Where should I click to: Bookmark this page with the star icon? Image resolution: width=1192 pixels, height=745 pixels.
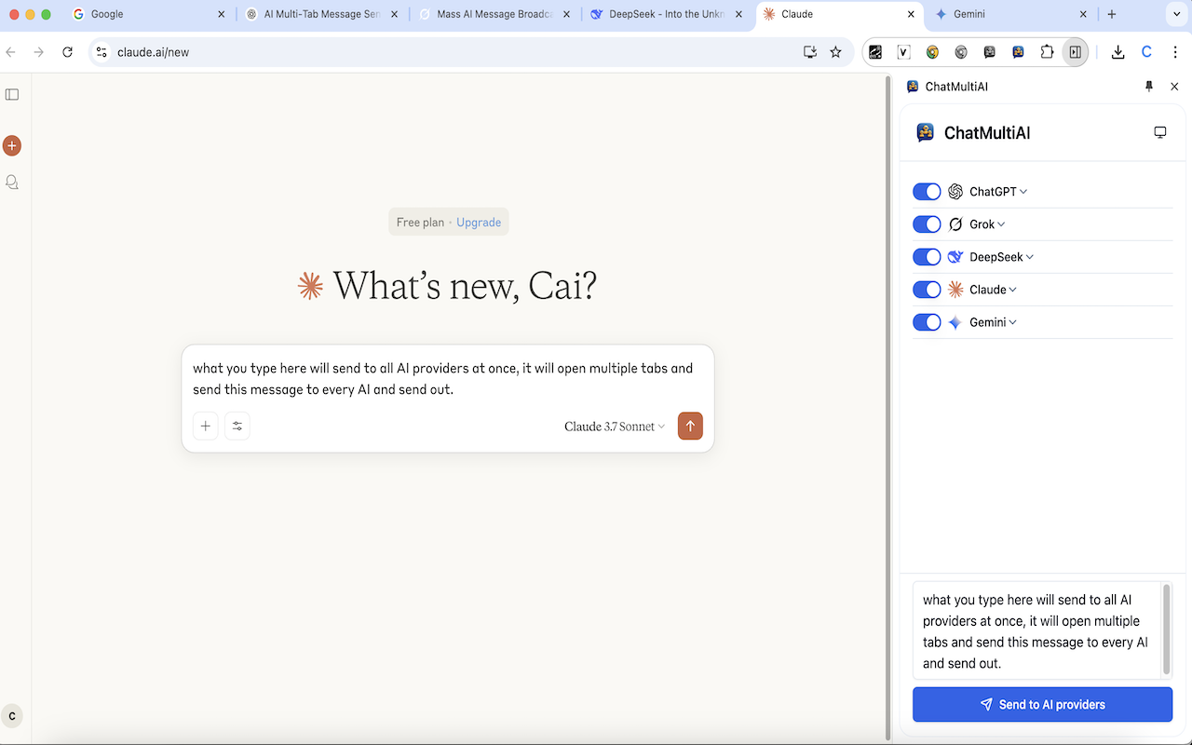pyautogui.click(x=835, y=52)
